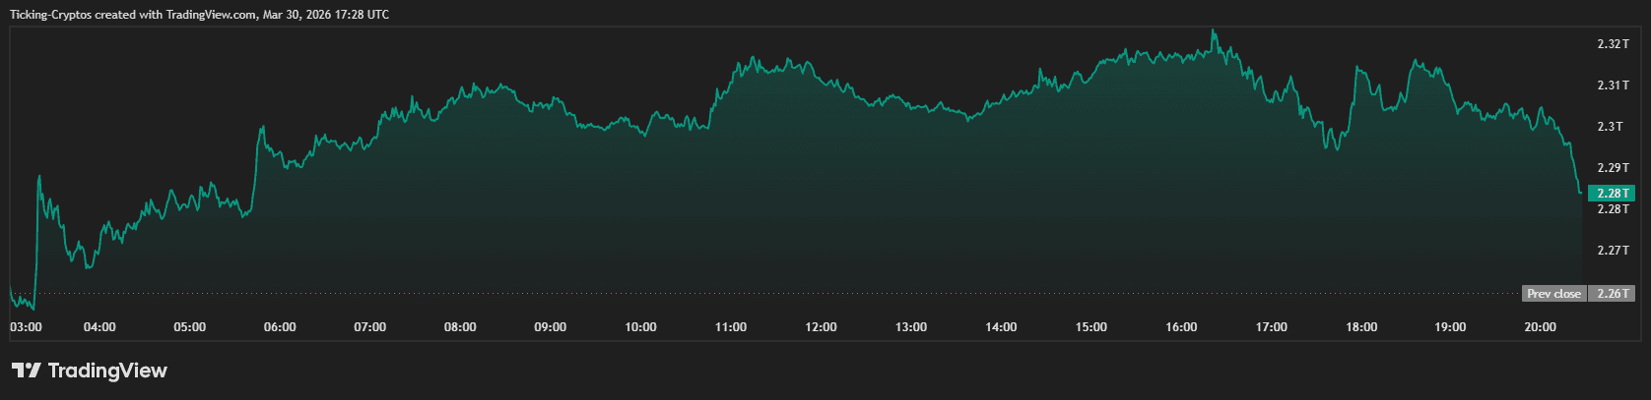
Task: Click the 2.32T price axis label
Action: [1612, 44]
